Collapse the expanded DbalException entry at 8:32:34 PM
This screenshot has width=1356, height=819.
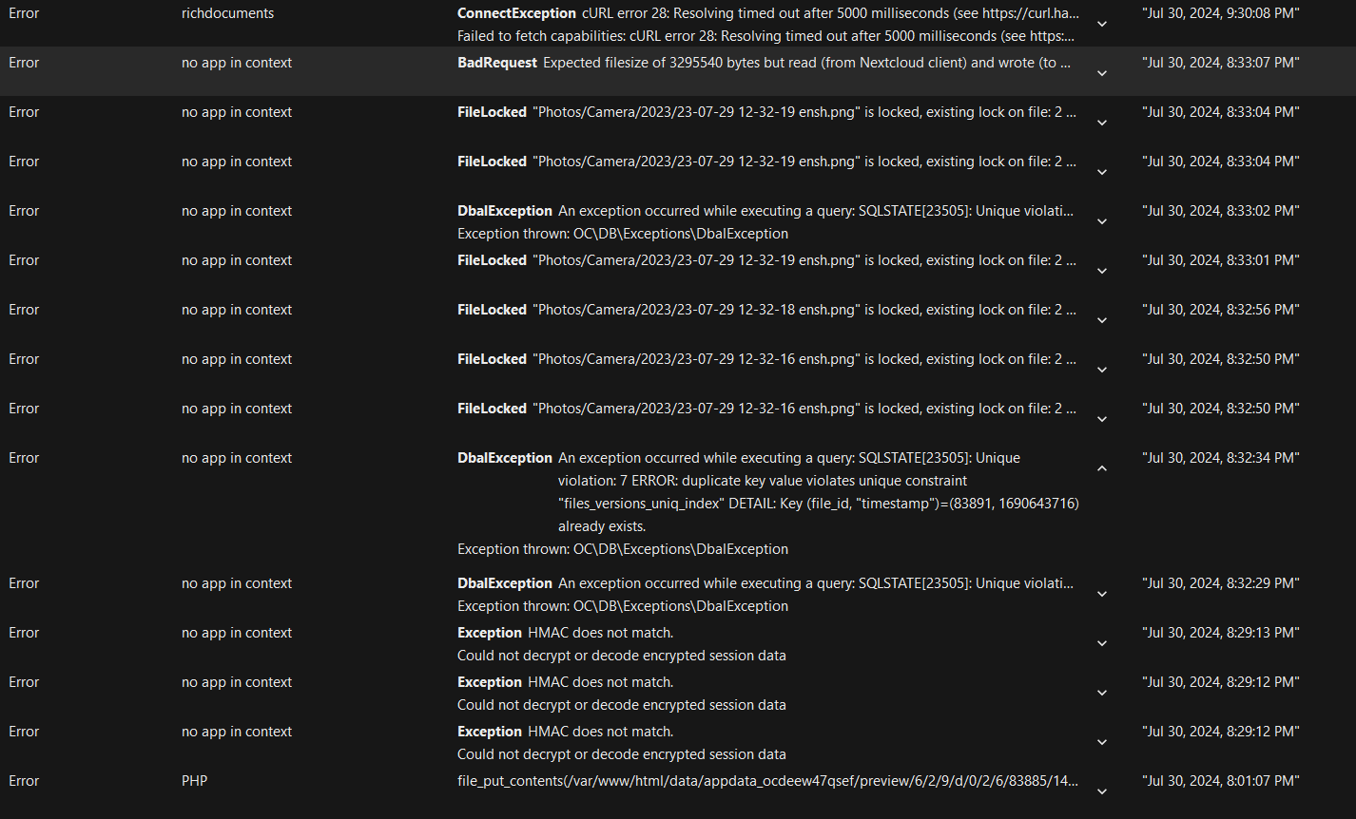pyautogui.click(x=1102, y=468)
